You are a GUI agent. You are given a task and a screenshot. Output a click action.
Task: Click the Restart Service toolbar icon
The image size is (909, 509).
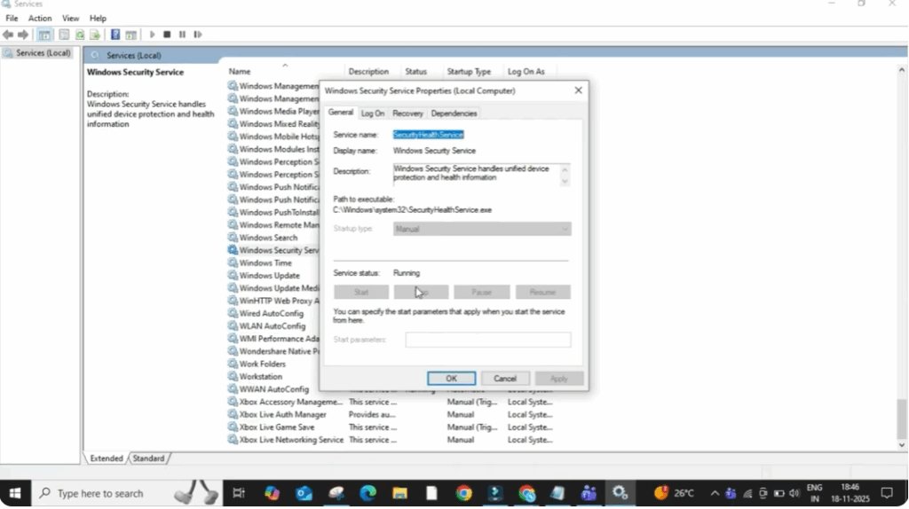point(198,35)
